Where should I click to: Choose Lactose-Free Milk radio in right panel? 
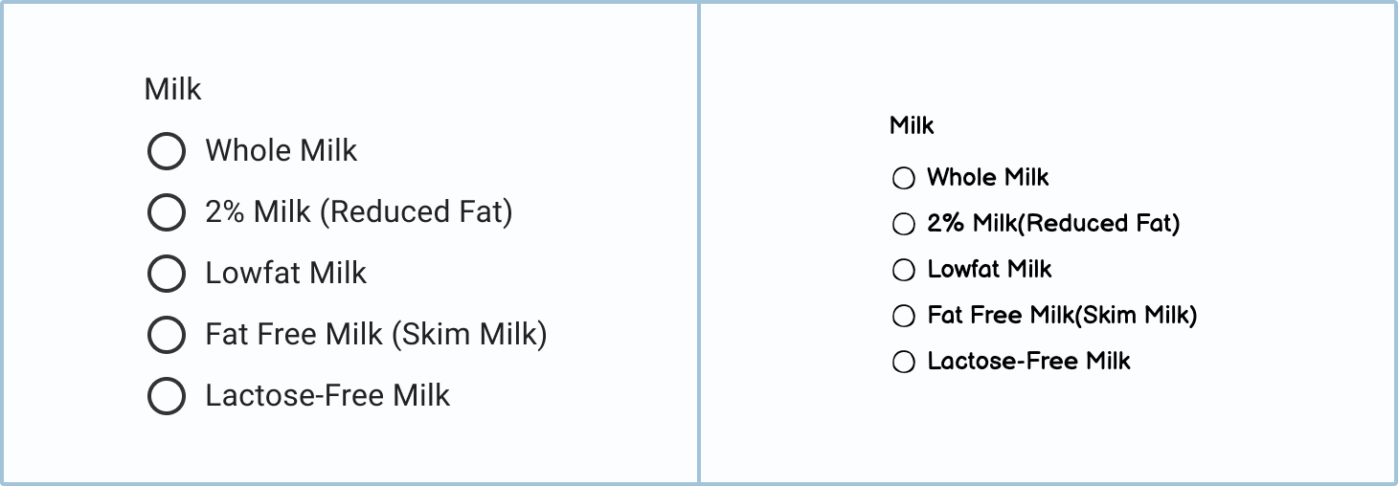click(x=904, y=362)
